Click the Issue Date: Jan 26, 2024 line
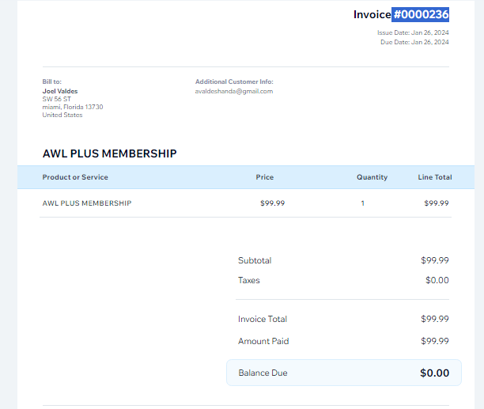This screenshot has height=409, width=484. [413, 32]
